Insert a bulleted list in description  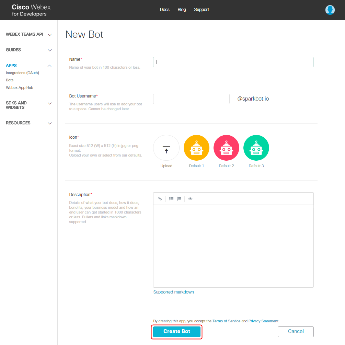click(x=171, y=199)
